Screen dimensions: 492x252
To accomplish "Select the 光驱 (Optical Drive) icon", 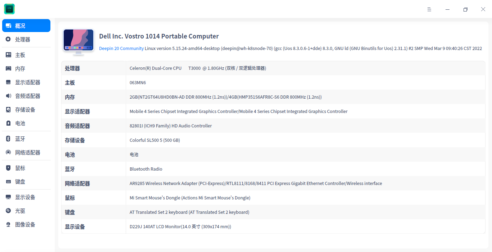I will (8, 211).
